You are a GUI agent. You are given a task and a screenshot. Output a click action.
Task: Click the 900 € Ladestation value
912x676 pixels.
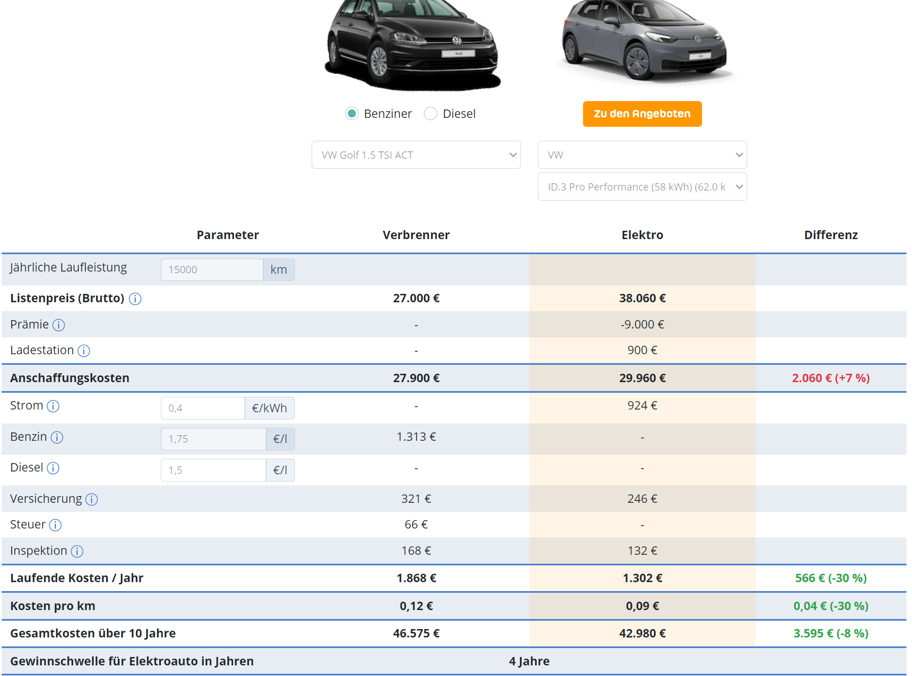pyautogui.click(x=642, y=350)
